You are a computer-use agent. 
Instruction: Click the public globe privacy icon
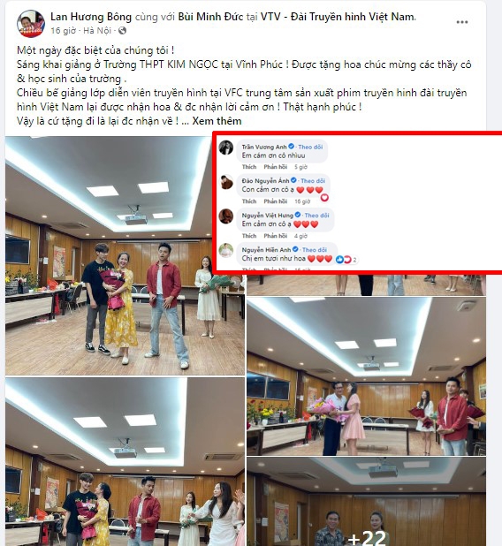[122, 31]
